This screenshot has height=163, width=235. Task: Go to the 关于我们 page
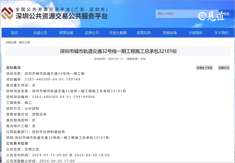pyautogui.click(x=221, y=33)
